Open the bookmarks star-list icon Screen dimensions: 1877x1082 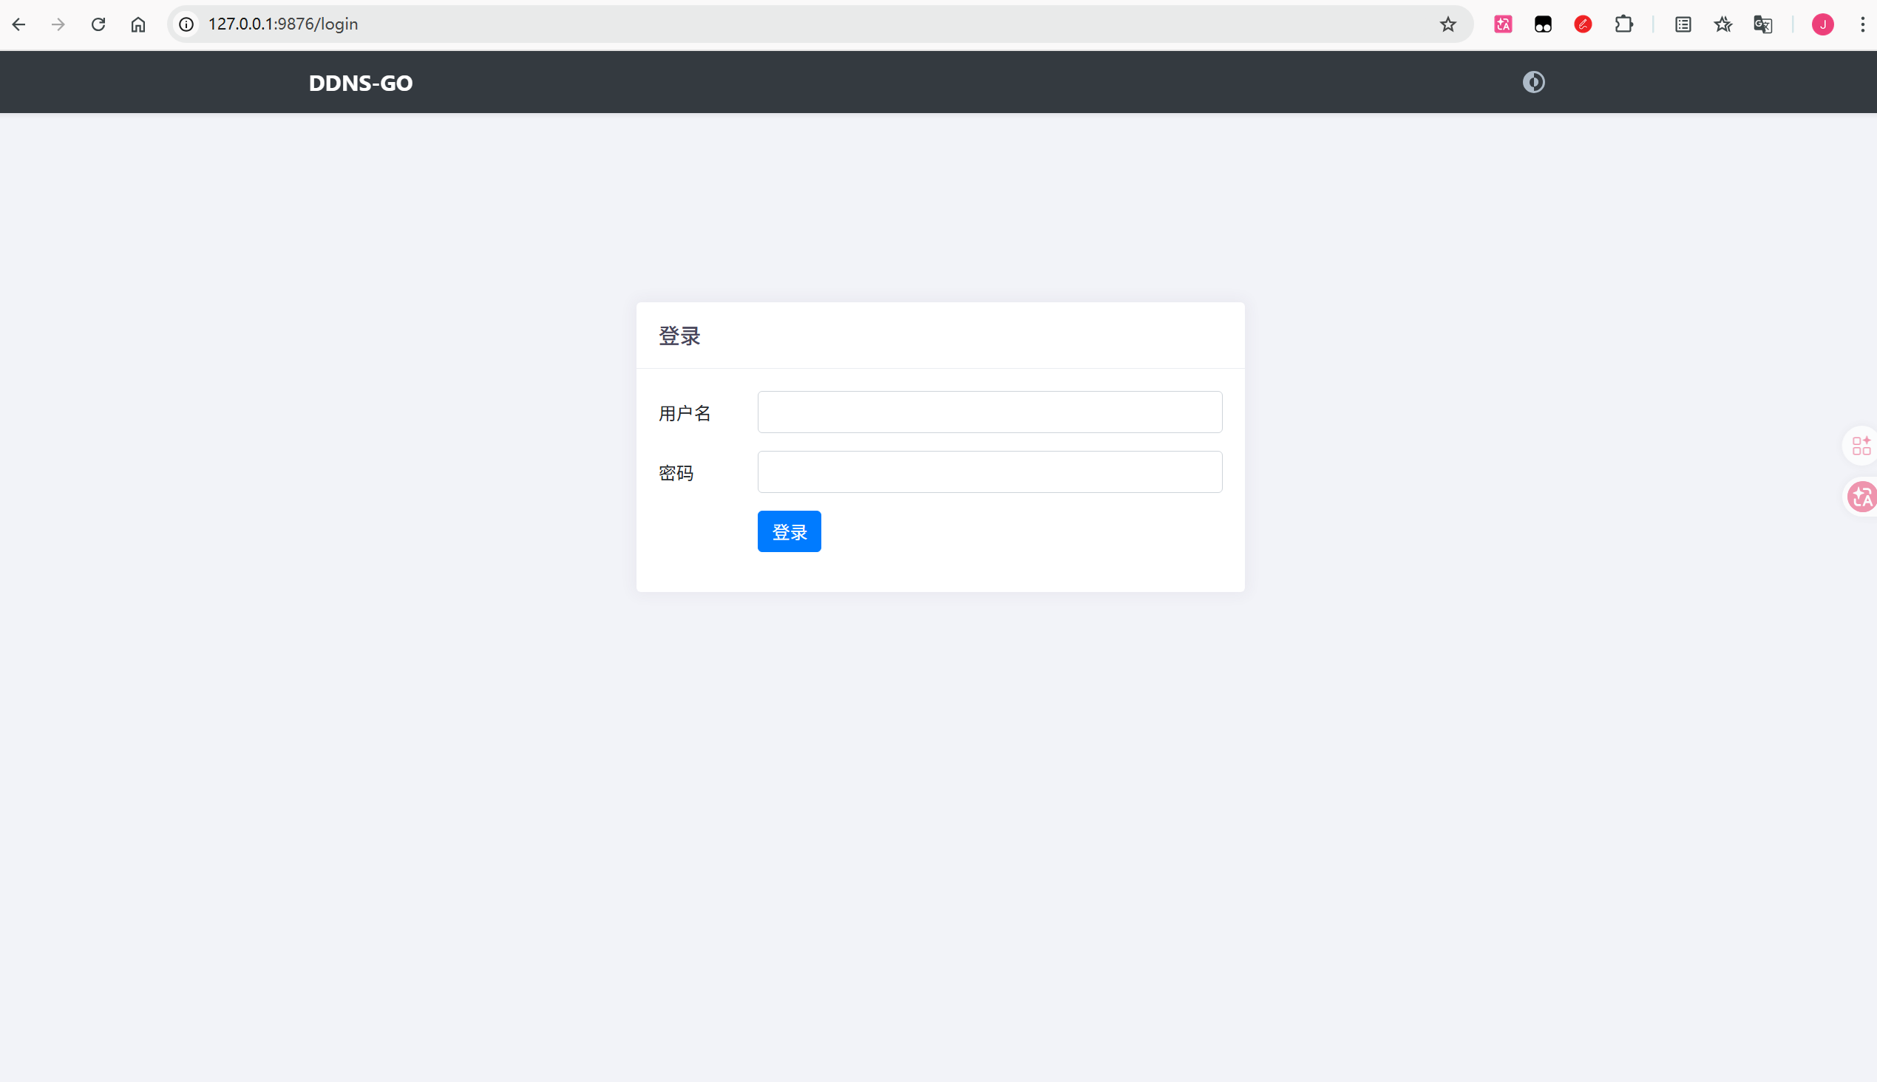1723,24
